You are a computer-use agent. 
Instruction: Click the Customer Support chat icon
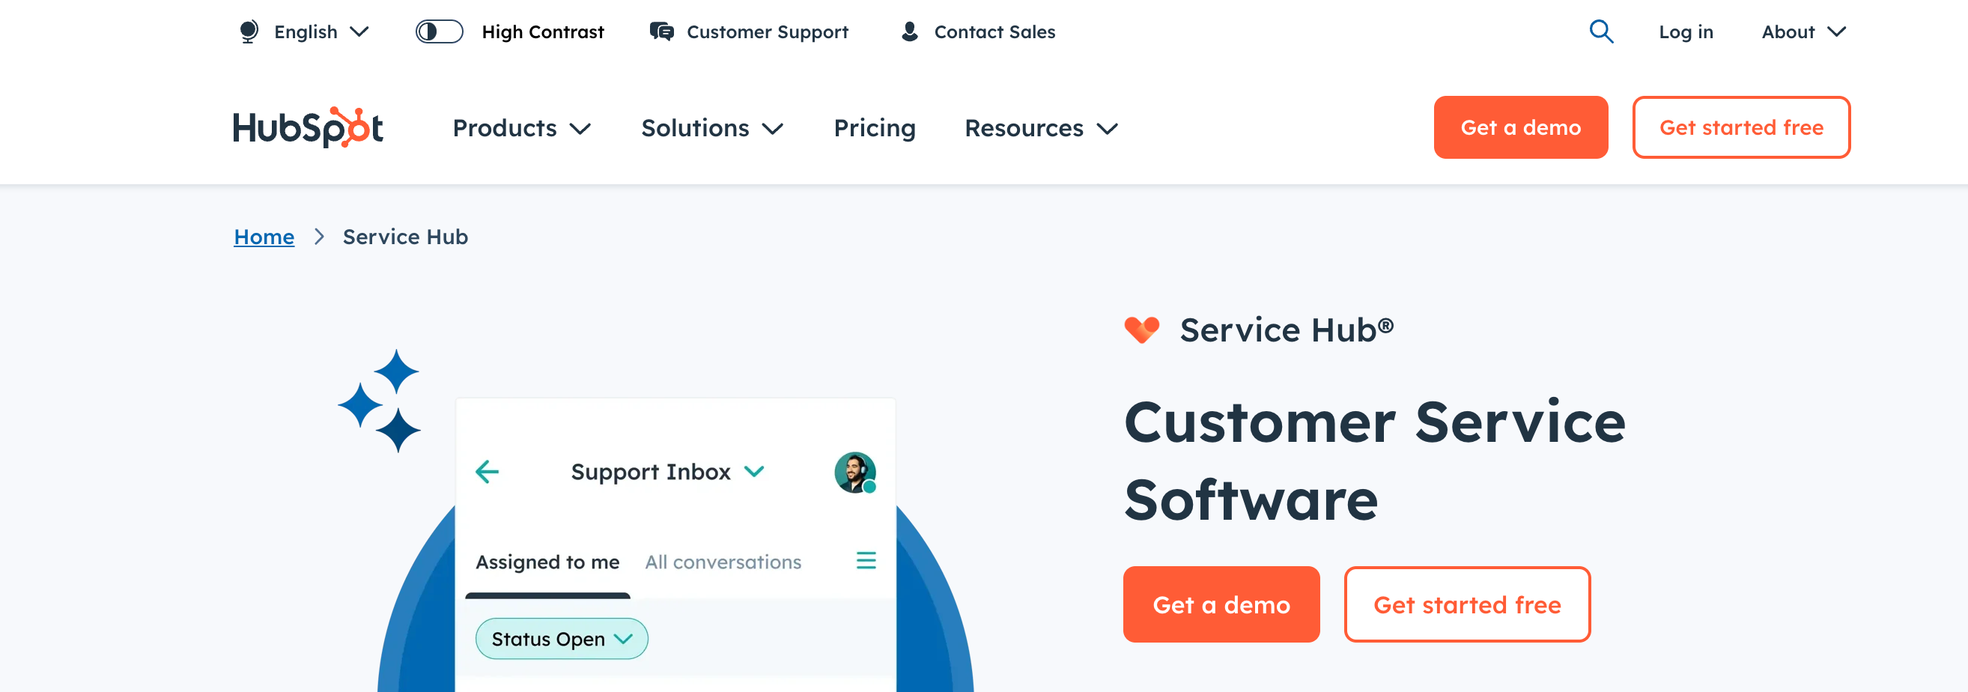tap(661, 32)
